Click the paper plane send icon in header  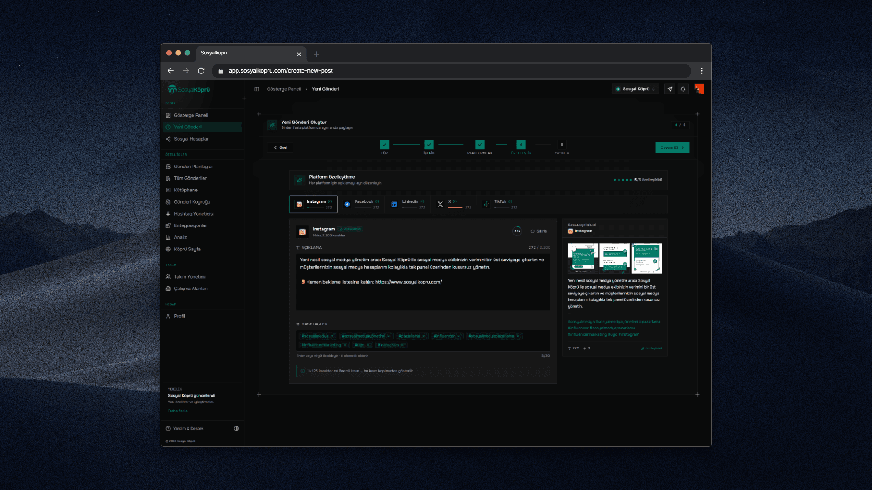pyautogui.click(x=670, y=89)
